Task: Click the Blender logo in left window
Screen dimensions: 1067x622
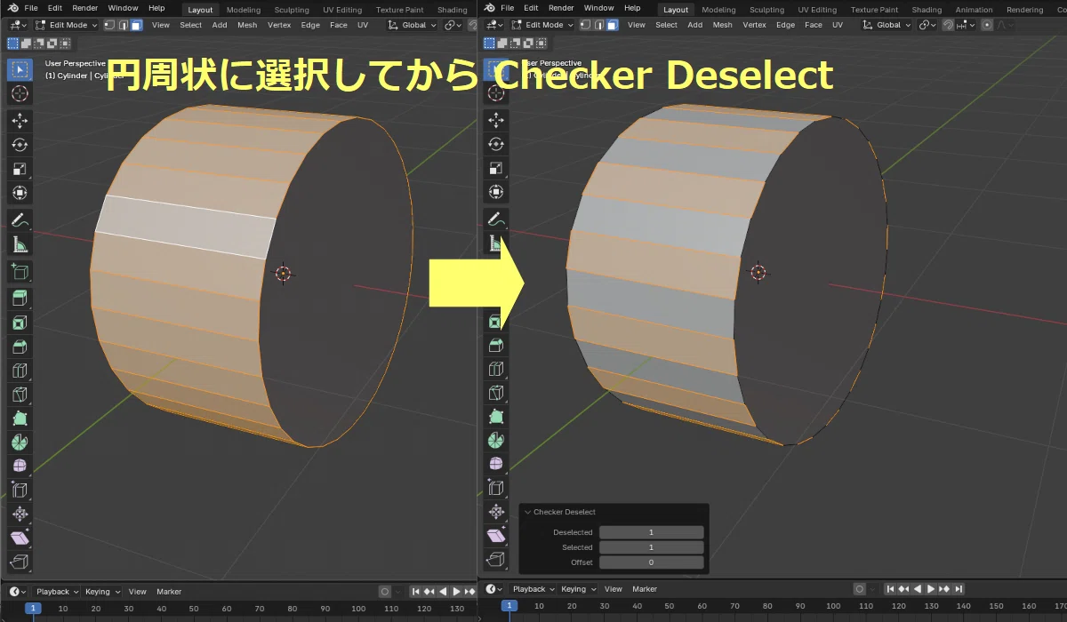Action: 12,8
